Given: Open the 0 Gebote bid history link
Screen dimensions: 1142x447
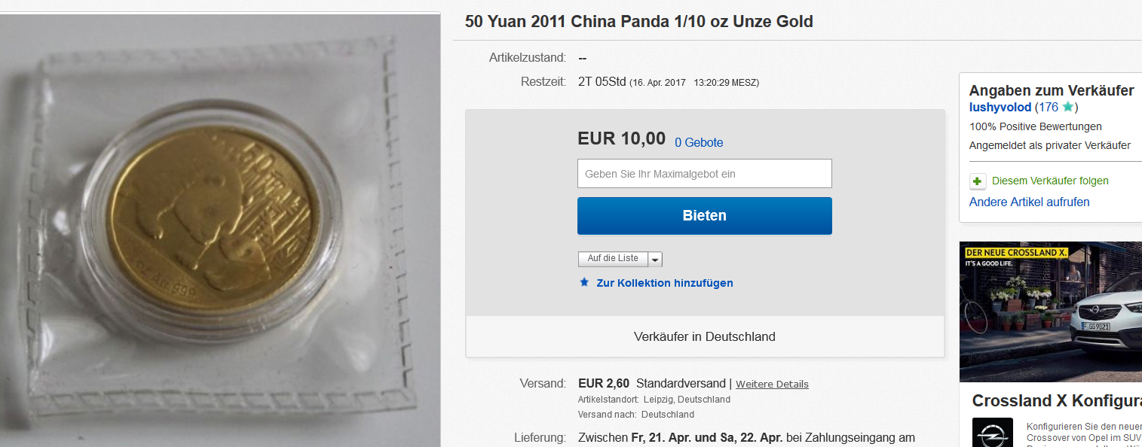Looking at the screenshot, I should pos(699,142).
